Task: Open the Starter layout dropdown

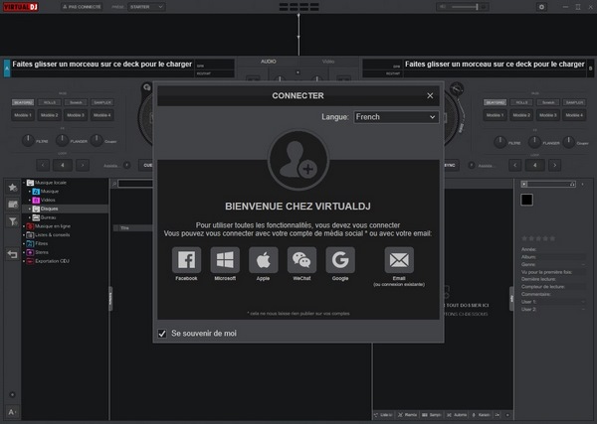Action: [146, 7]
